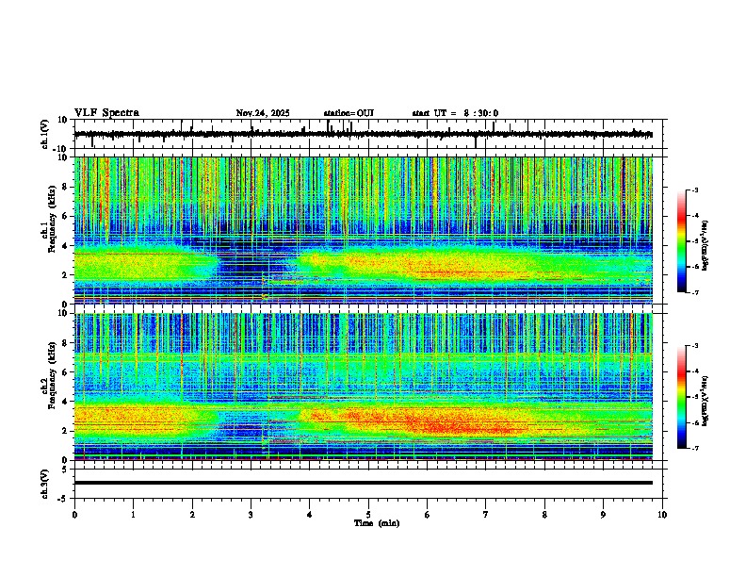Click the 'ch.1(V)' axis label

click(x=45, y=134)
